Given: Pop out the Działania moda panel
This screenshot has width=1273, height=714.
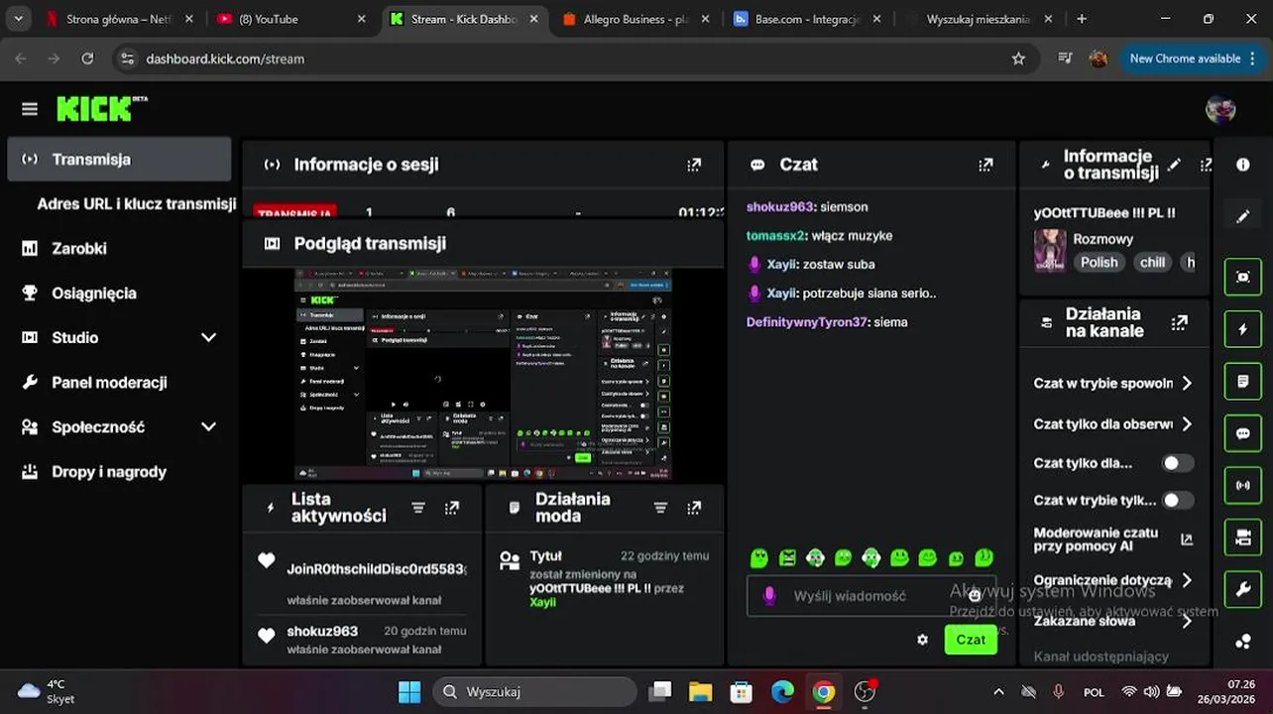Looking at the screenshot, I should coord(694,508).
